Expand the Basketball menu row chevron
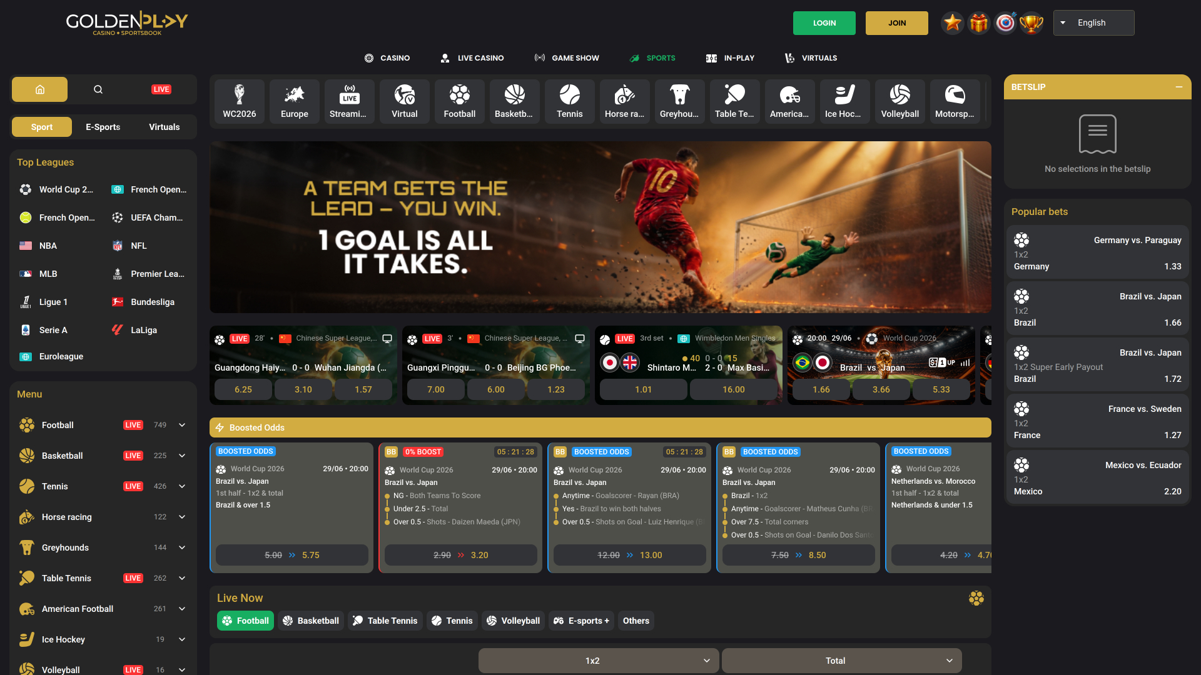Screen dimensions: 1201x675 coord(182,456)
